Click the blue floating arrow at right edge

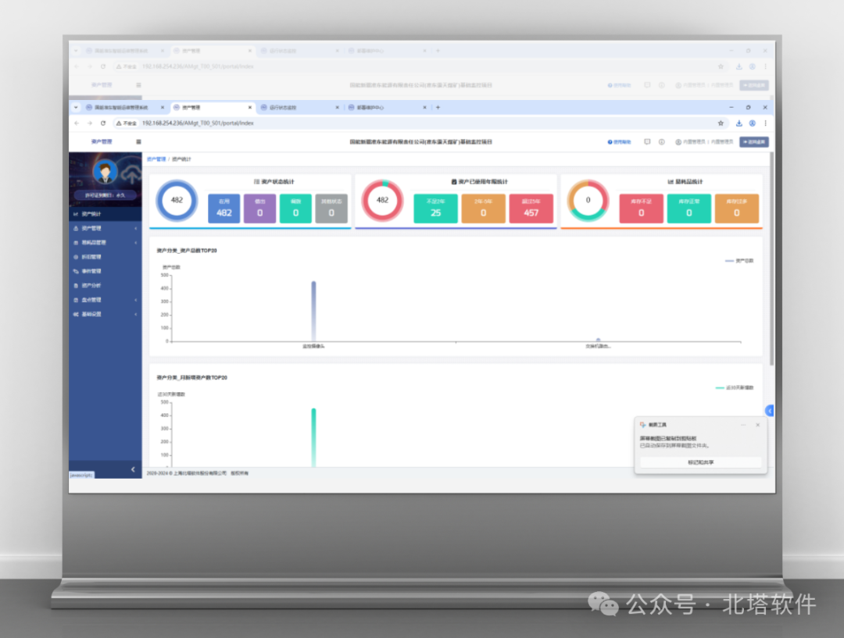coord(770,411)
